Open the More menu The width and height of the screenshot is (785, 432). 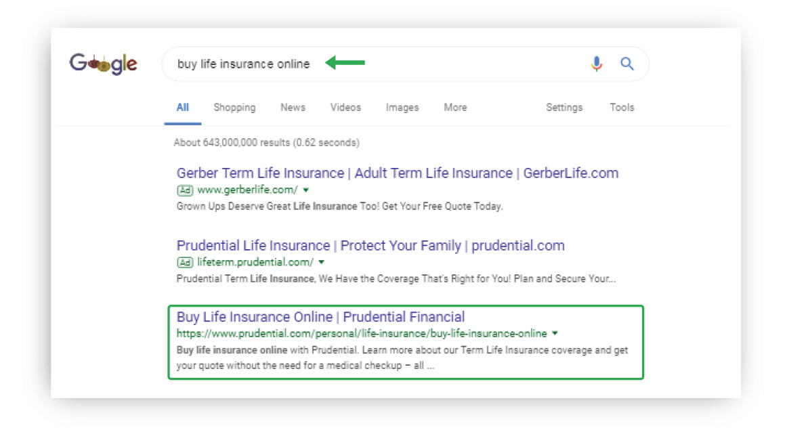pyautogui.click(x=455, y=108)
